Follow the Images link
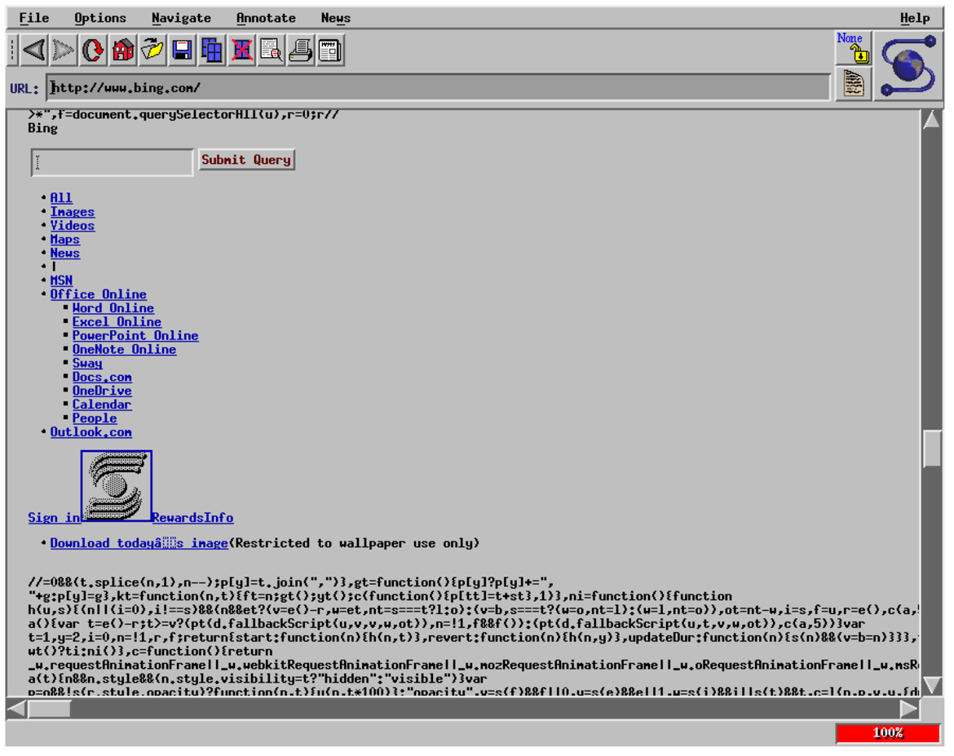This screenshot has width=954, height=756. 73,212
